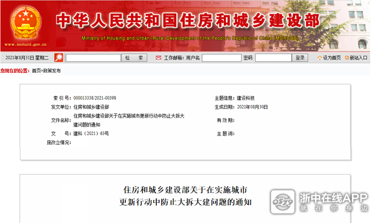The height and width of the screenshot is (223, 375).
Task: Click the orange 新站入口 icon
Action: pyautogui.click(x=347, y=58)
